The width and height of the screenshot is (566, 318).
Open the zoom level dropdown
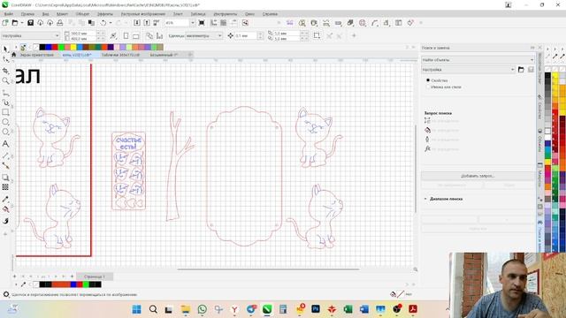(193, 23)
